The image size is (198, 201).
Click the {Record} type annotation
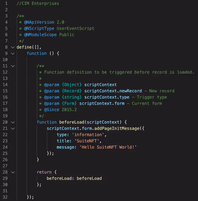[72, 91]
